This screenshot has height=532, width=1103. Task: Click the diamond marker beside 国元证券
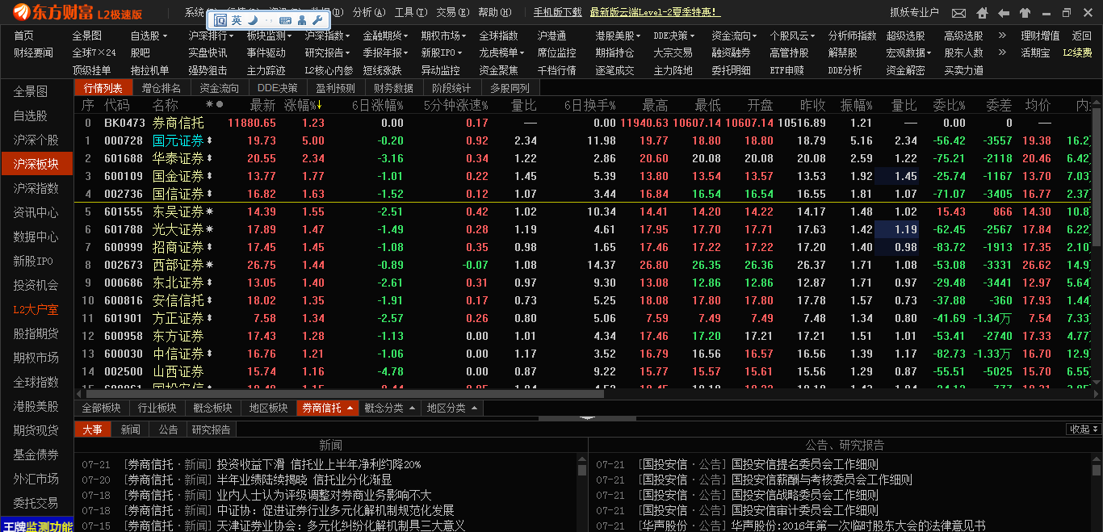210,141
